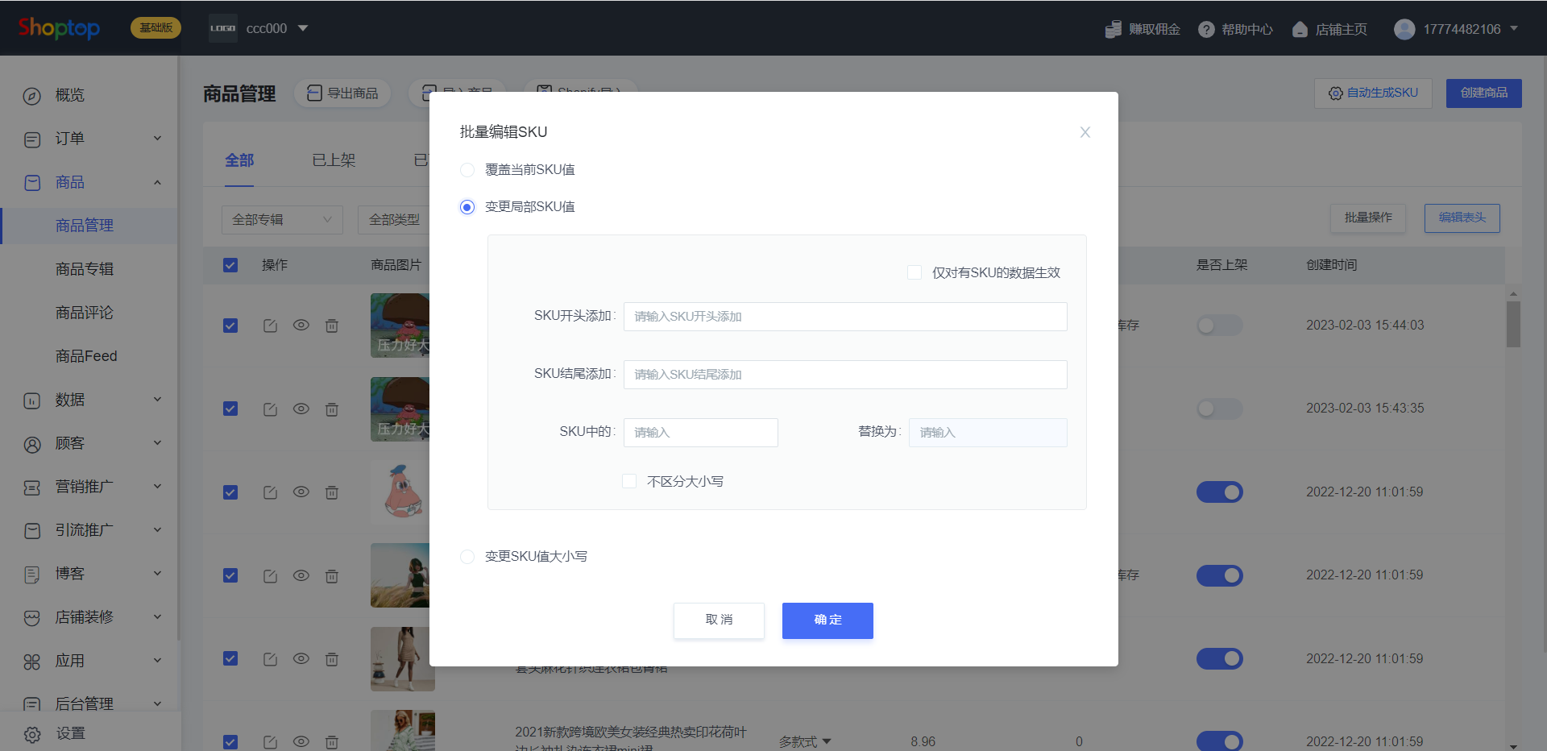The height and width of the screenshot is (751, 1547).
Task: Click the 设置 gear icon in sidebar
Action: [32, 734]
